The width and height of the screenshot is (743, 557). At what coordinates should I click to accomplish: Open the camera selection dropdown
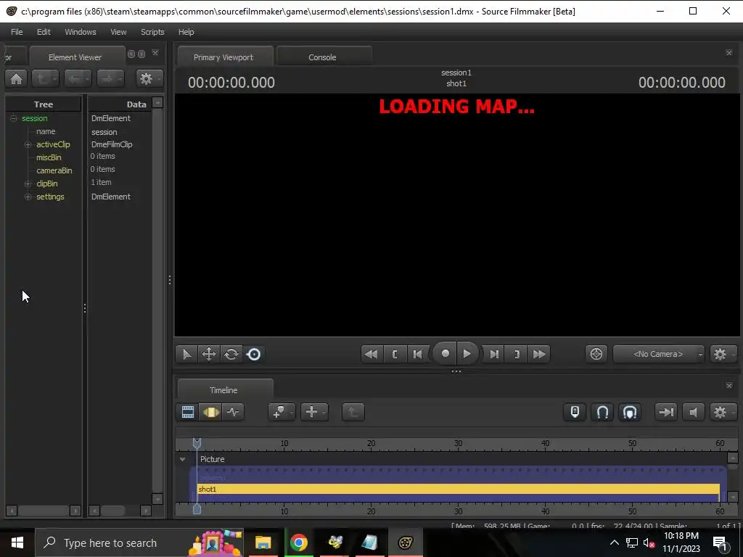659,354
